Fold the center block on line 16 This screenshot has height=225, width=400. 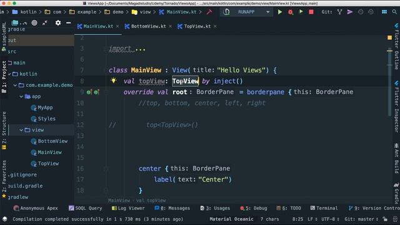tap(106, 169)
